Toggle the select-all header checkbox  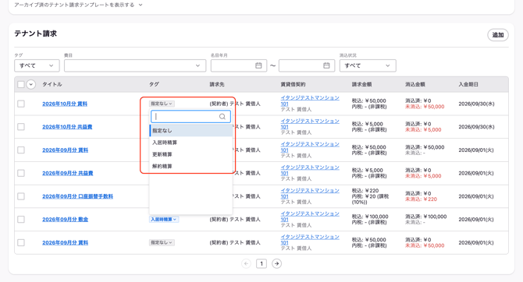click(x=21, y=85)
